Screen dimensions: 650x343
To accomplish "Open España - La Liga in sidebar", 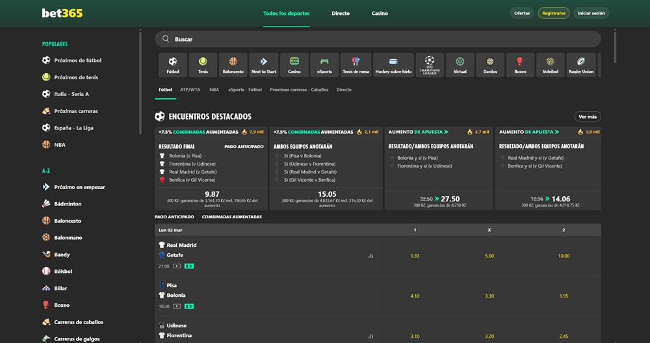I will click(x=68, y=128).
